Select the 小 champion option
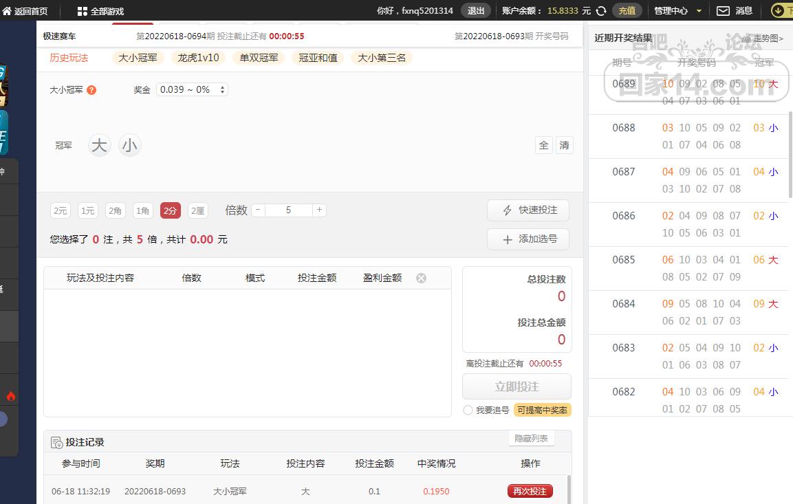This screenshot has height=504, width=793. [x=129, y=146]
